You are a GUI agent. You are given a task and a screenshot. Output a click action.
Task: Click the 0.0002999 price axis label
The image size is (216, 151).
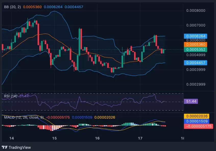(195, 84)
